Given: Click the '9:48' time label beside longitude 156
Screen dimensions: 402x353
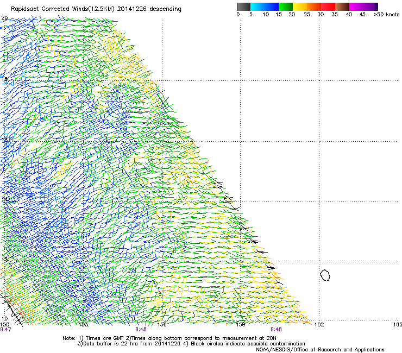Looking at the screenshot, I should [141, 330].
